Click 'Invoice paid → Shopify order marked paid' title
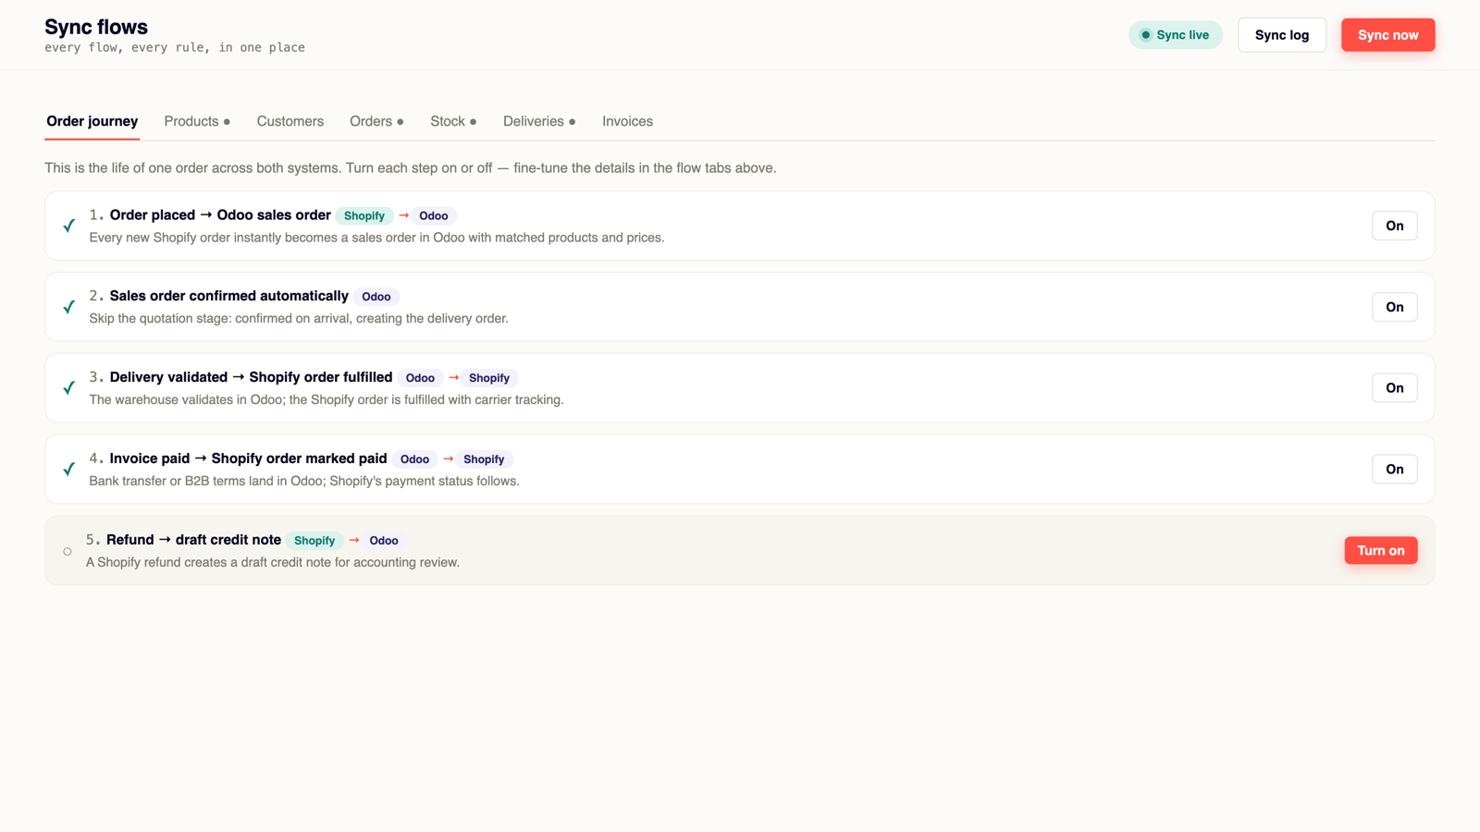The height and width of the screenshot is (832, 1480). pos(248,459)
